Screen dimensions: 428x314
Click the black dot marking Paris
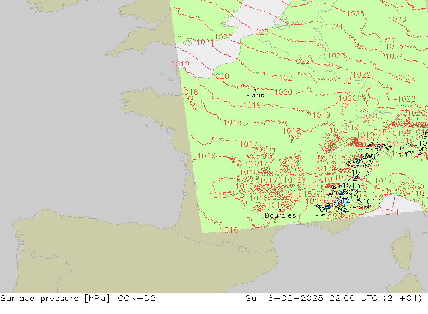(255, 90)
